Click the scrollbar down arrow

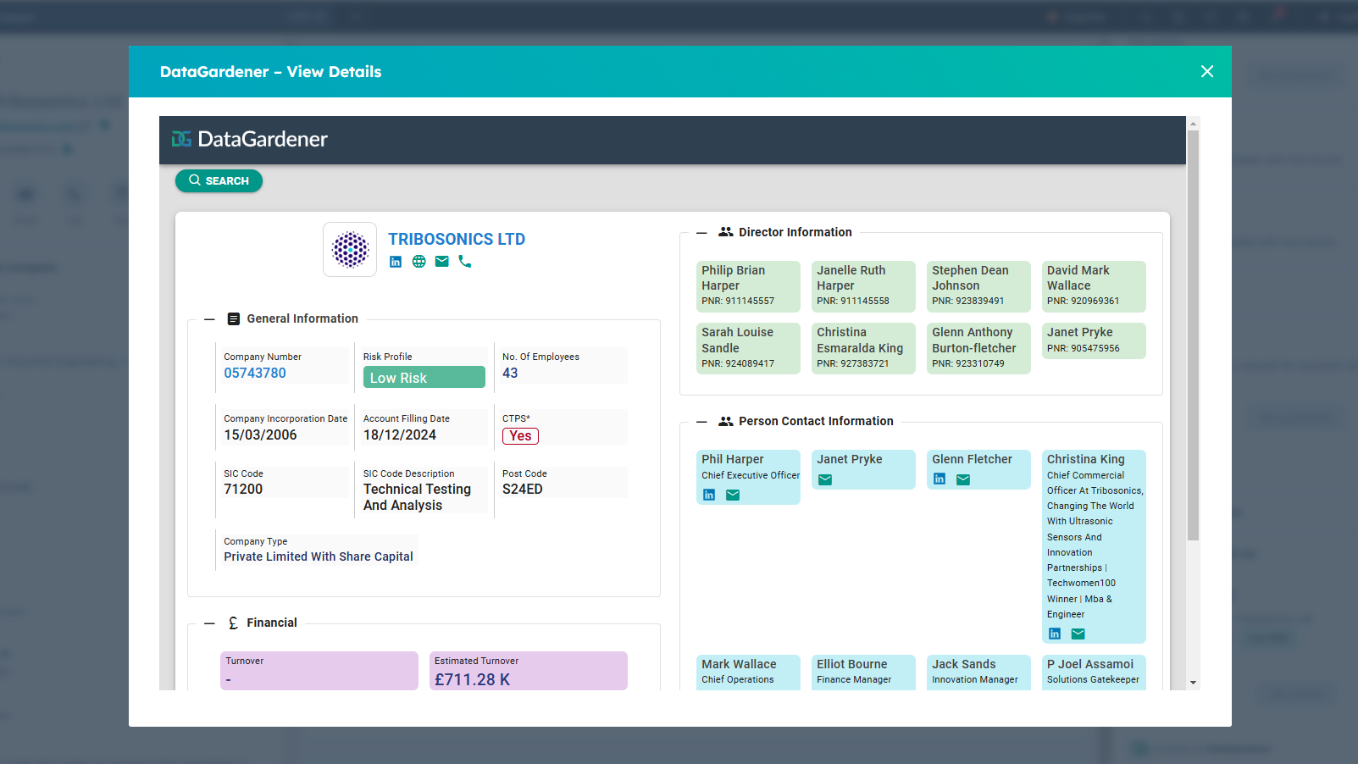tap(1193, 683)
